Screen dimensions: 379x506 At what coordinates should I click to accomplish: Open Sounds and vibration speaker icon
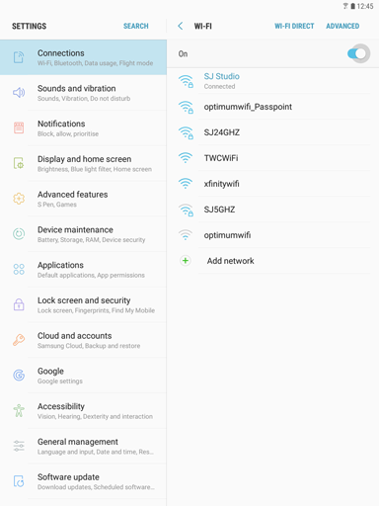[19, 93]
